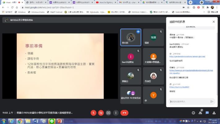The image size is (220, 124).
Task: Close the in-call messages panel
Action: click(213, 22)
